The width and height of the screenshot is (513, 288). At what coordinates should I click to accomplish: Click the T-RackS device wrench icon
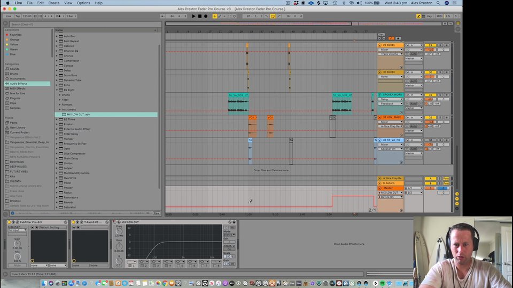pyautogui.click(x=81, y=222)
